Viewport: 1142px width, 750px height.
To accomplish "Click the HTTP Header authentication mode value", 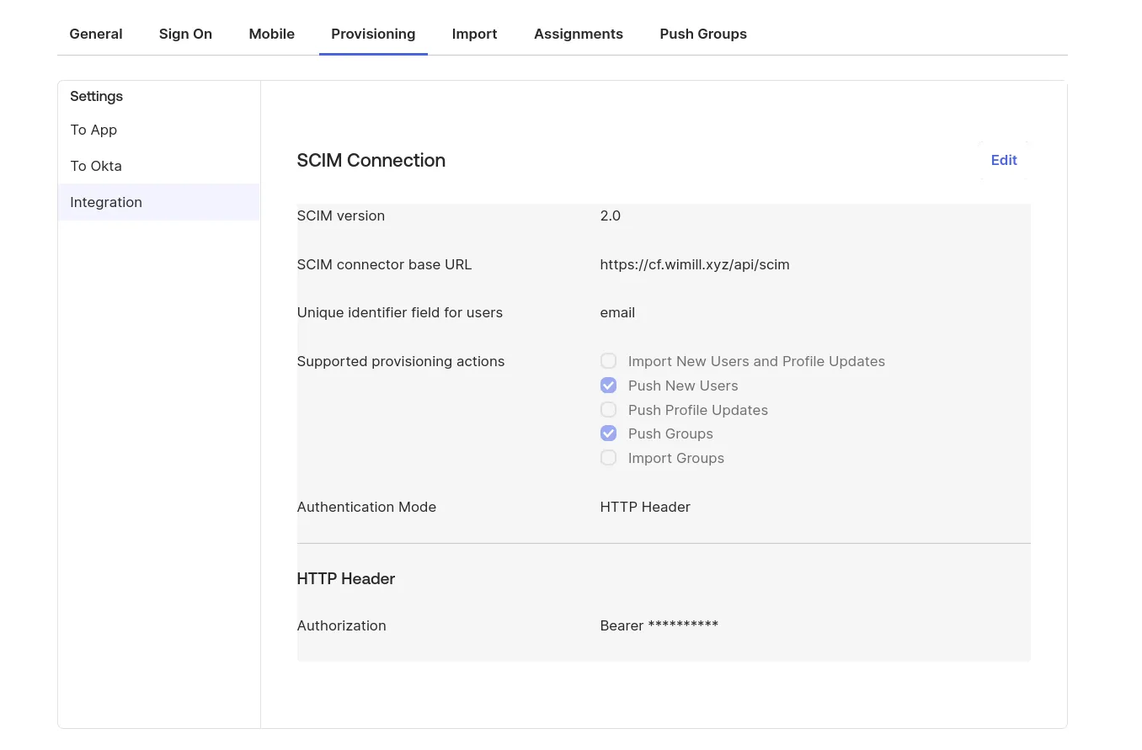I will pyautogui.click(x=644, y=507).
